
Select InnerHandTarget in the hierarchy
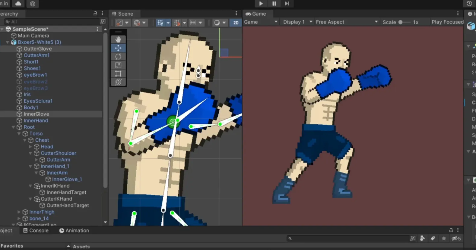coord(66,192)
